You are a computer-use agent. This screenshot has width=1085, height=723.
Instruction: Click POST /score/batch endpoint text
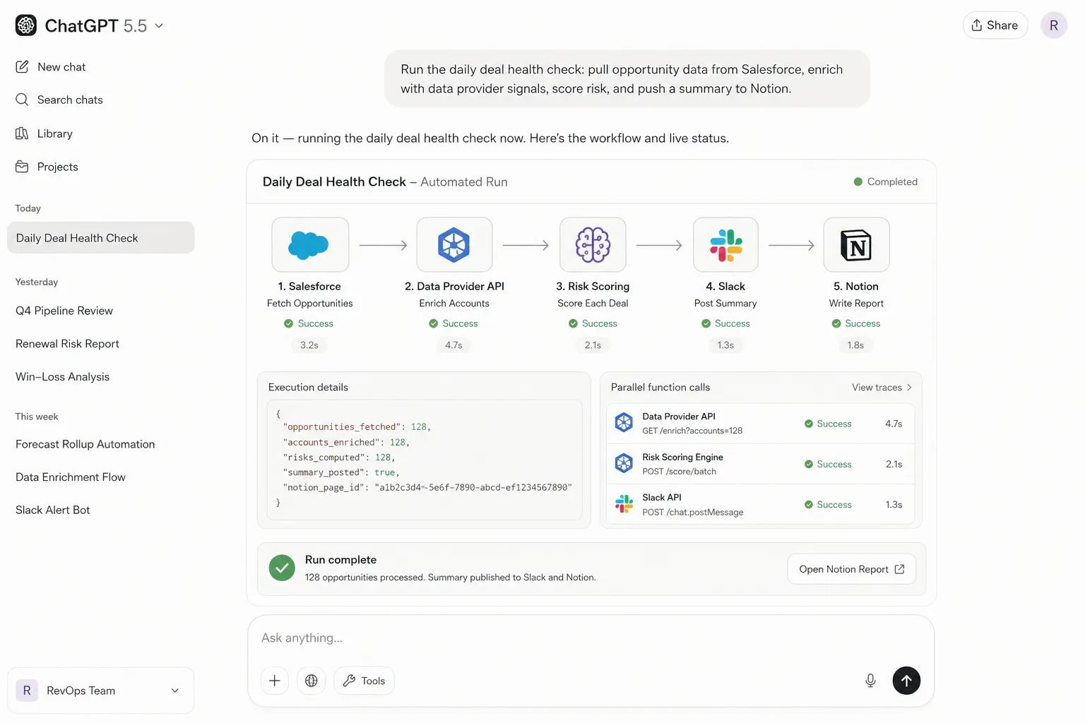680,472
